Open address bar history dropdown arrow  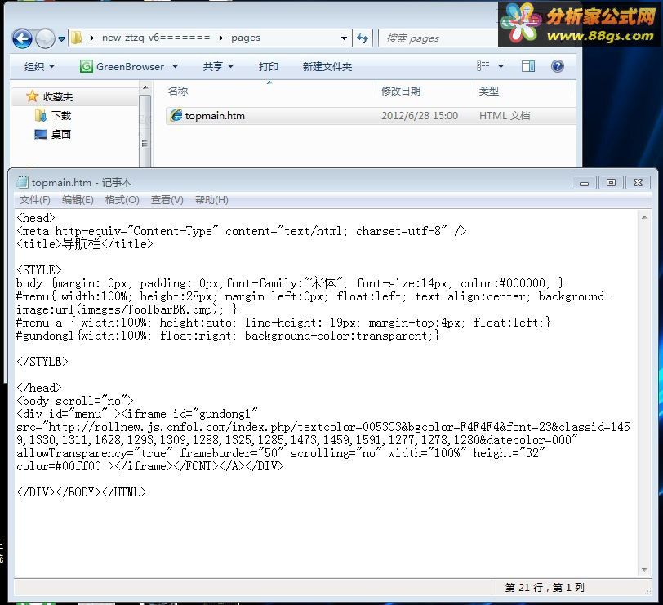tap(345, 38)
